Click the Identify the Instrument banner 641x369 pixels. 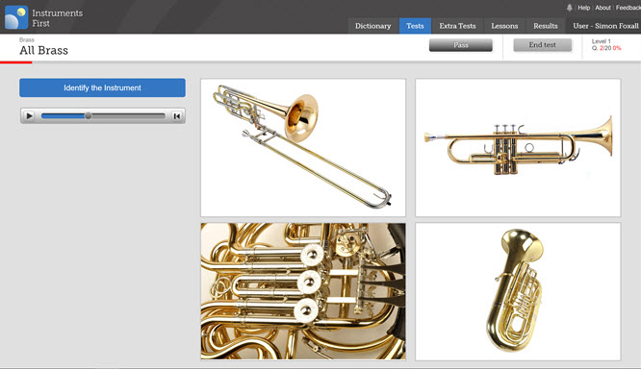[x=102, y=87]
